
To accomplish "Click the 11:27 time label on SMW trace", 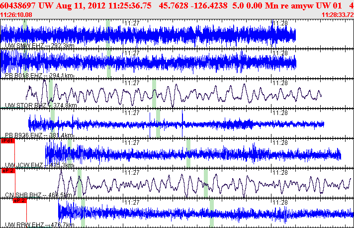I will tap(132, 23).
